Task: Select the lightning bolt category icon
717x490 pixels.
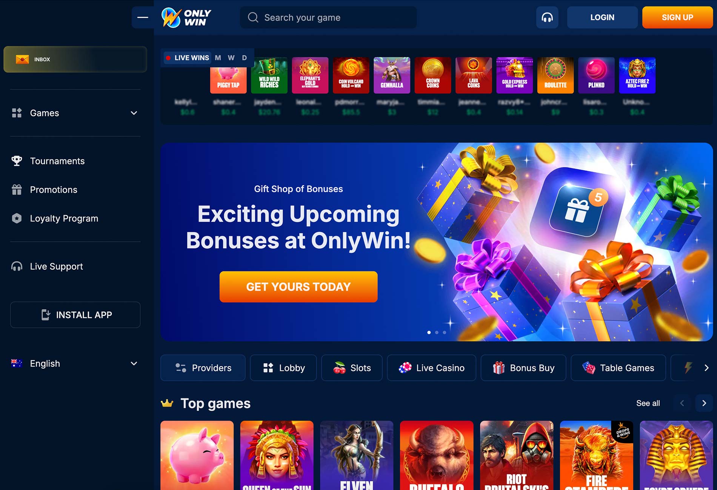Action: 688,367
